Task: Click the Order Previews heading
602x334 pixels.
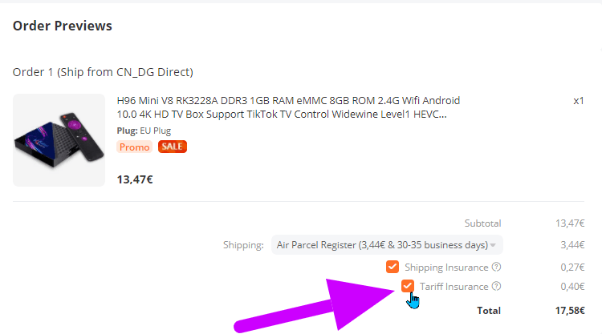Action: click(x=62, y=26)
